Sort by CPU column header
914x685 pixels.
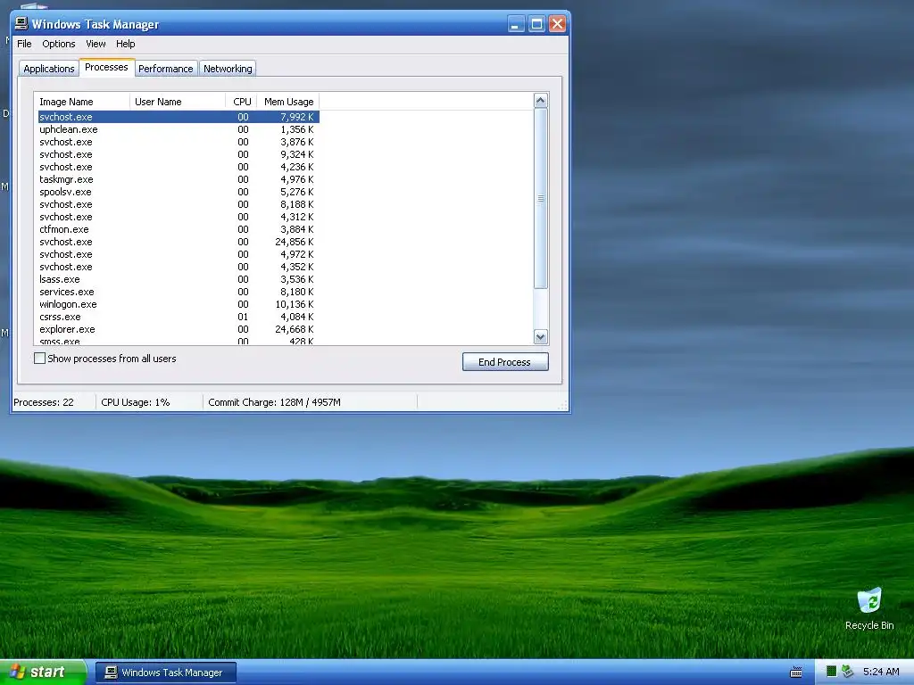(241, 102)
